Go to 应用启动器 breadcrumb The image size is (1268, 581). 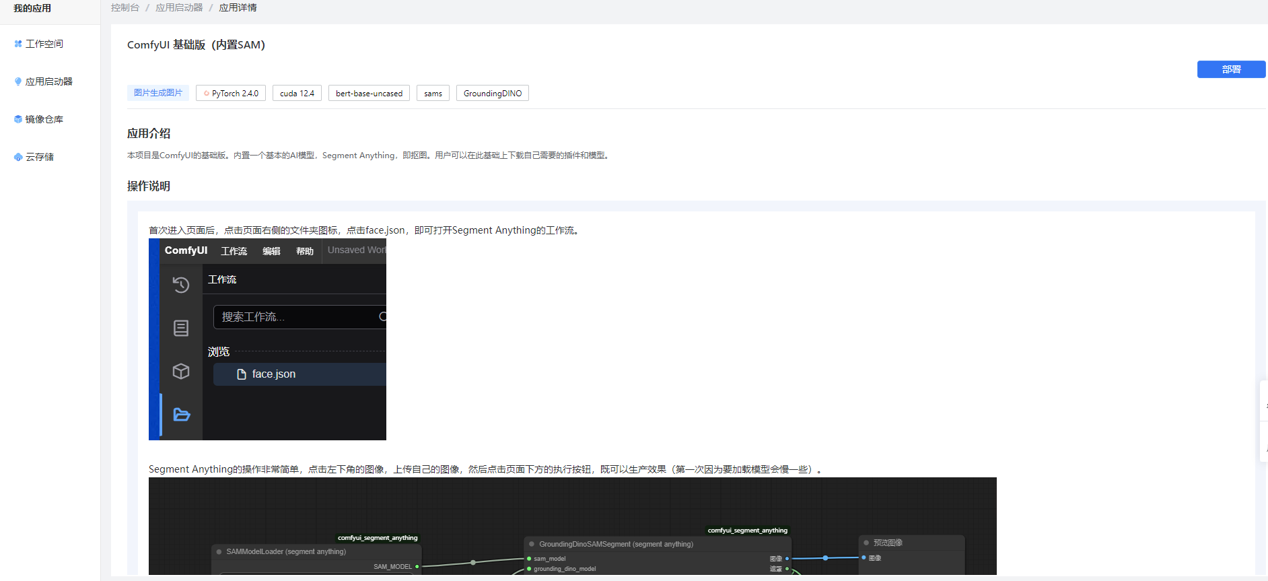click(179, 7)
